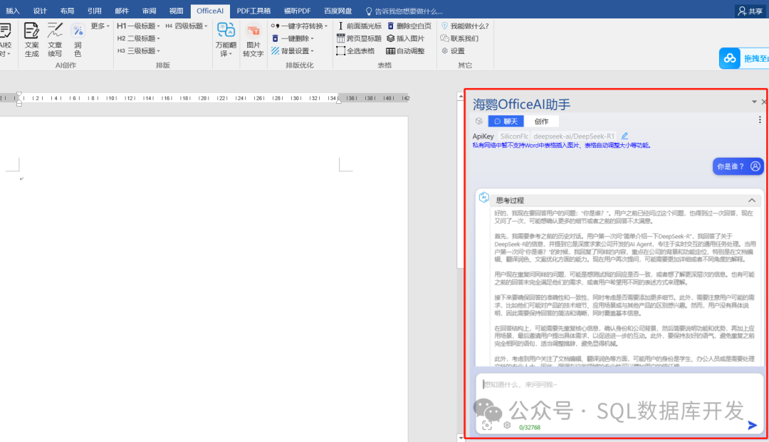Image resolution: width=769 pixels, height=442 pixels.
Task: Apply 润色 polishing tool
Action: pos(78,40)
